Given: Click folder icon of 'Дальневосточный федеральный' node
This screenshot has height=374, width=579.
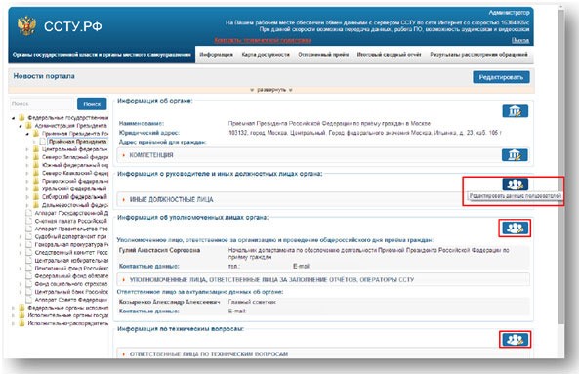Looking at the screenshot, I should [36, 204].
